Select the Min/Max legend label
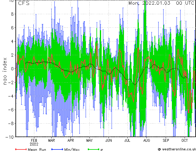 (x=72, y=149)
